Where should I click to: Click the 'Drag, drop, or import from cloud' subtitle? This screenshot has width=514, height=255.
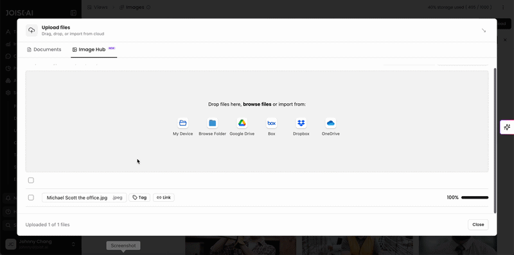[73, 34]
